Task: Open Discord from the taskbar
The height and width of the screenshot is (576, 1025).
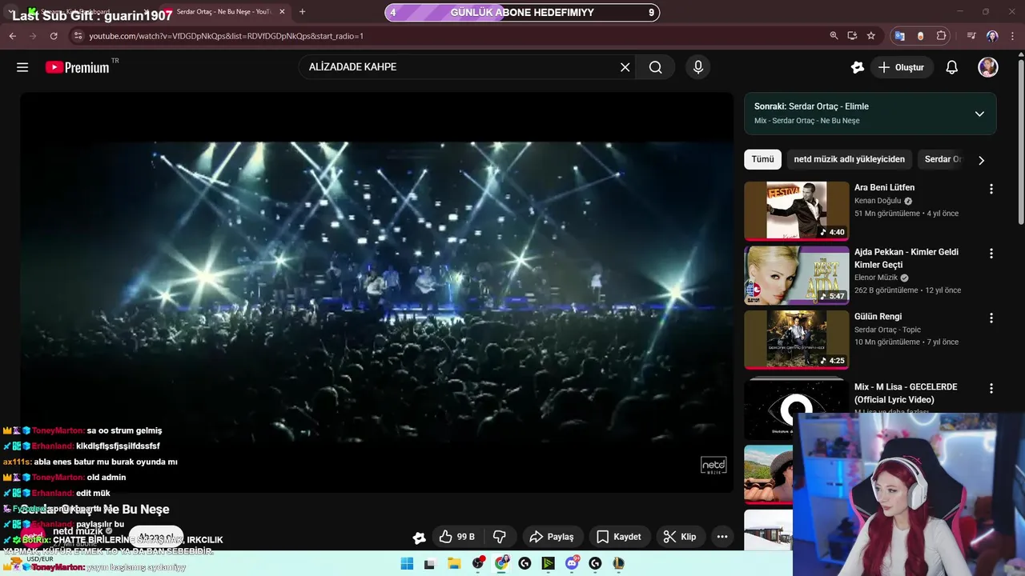Action: point(572,563)
